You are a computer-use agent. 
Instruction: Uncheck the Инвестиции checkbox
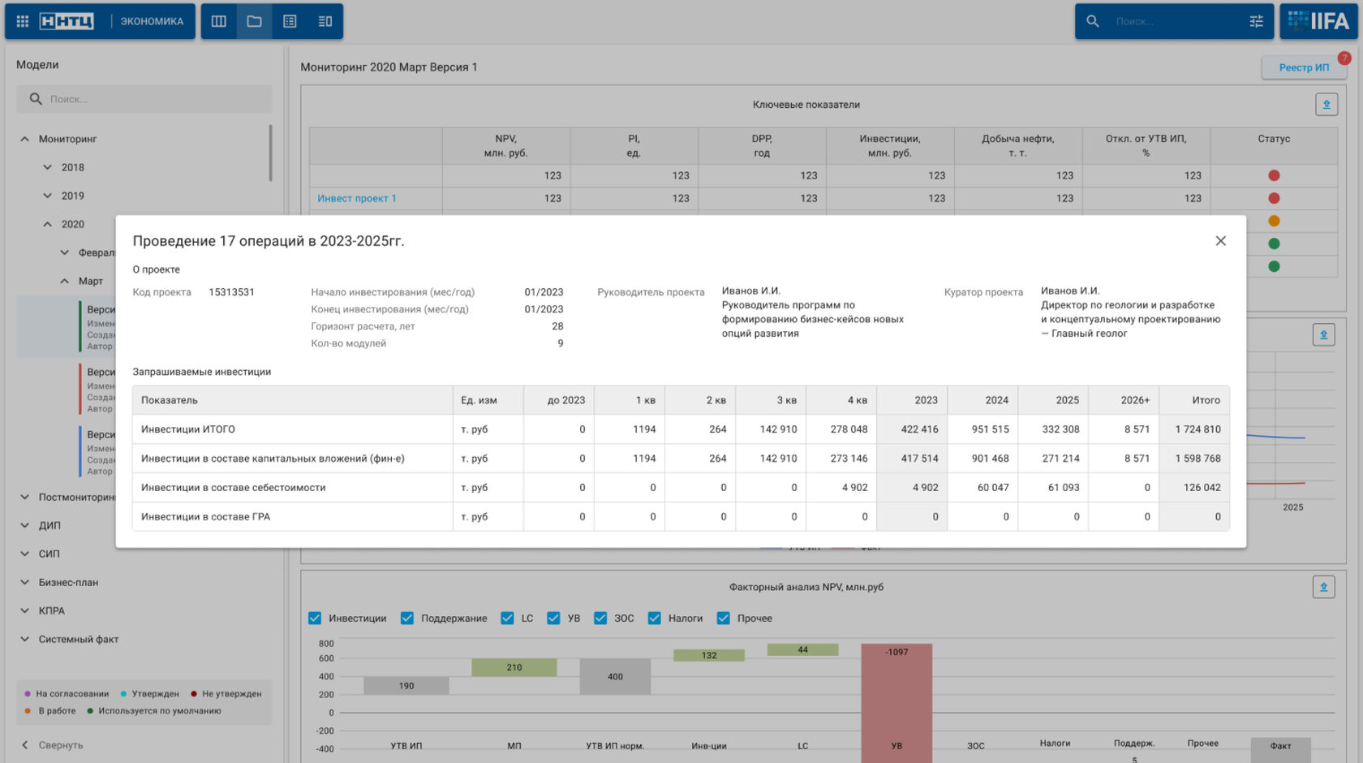pyautogui.click(x=315, y=619)
